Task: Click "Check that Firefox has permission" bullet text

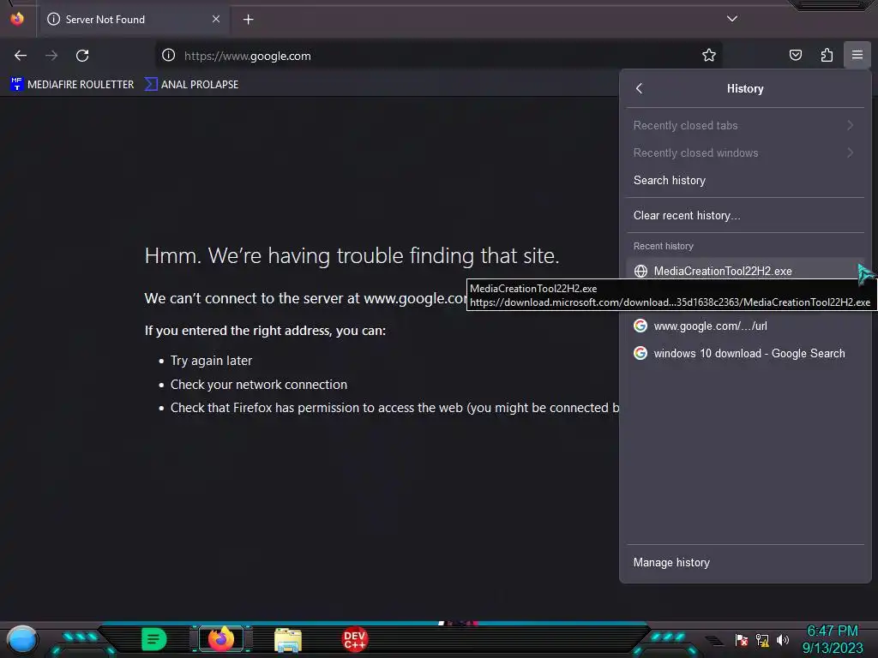Action: tap(394, 408)
